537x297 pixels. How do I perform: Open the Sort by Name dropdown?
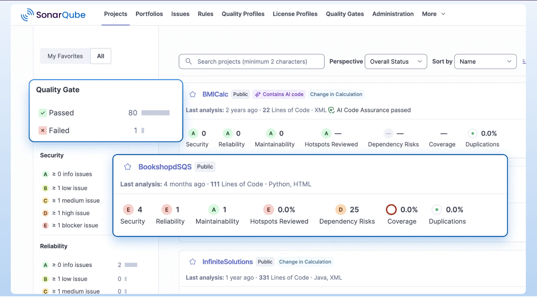[x=485, y=61]
